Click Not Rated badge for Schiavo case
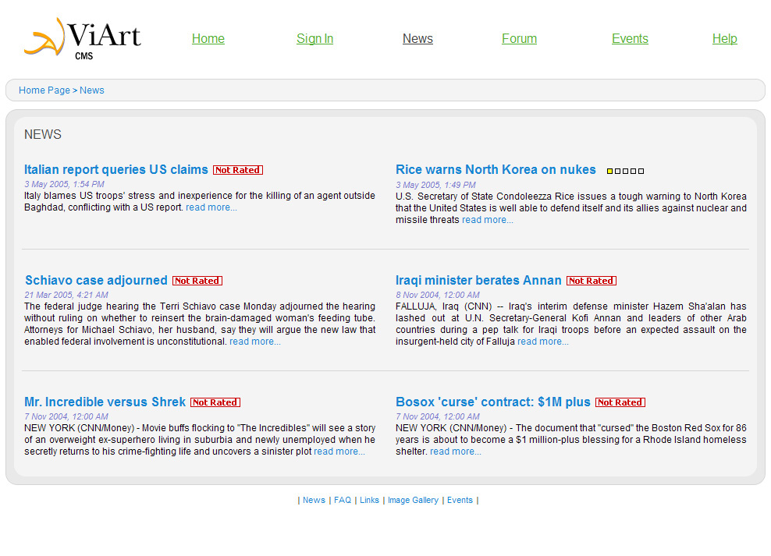Screen dimensions: 771x556 coord(197,281)
